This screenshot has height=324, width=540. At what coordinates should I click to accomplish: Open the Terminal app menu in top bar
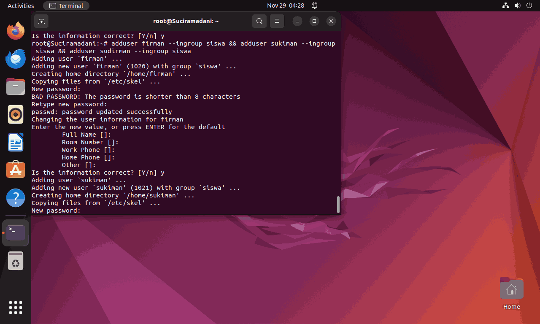[66, 6]
